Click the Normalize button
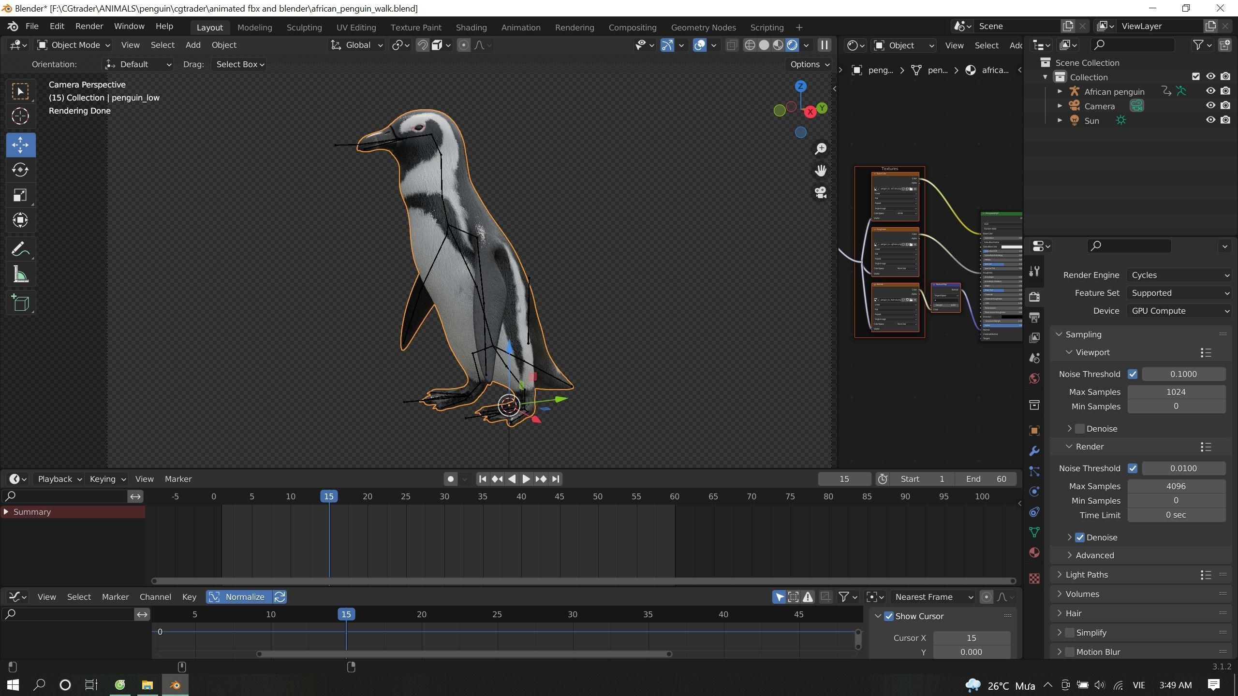1238x696 pixels. pyautogui.click(x=238, y=597)
